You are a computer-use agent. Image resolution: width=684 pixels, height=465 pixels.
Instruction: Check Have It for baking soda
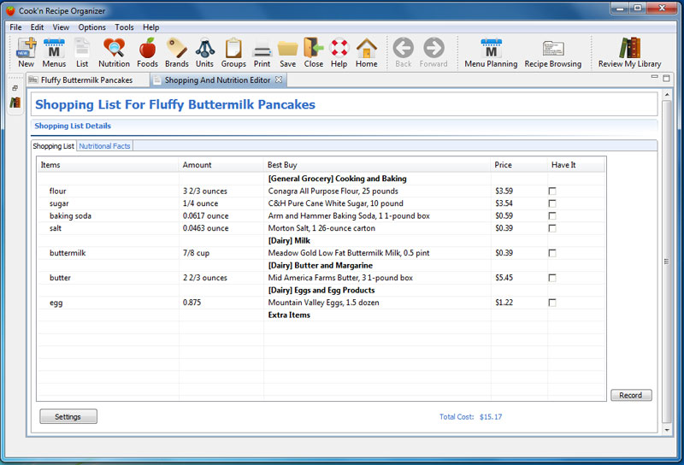coord(552,216)
